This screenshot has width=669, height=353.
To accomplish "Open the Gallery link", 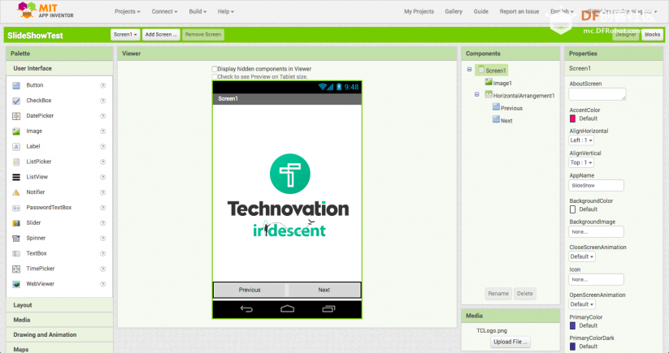I will [x=454, y=11].
